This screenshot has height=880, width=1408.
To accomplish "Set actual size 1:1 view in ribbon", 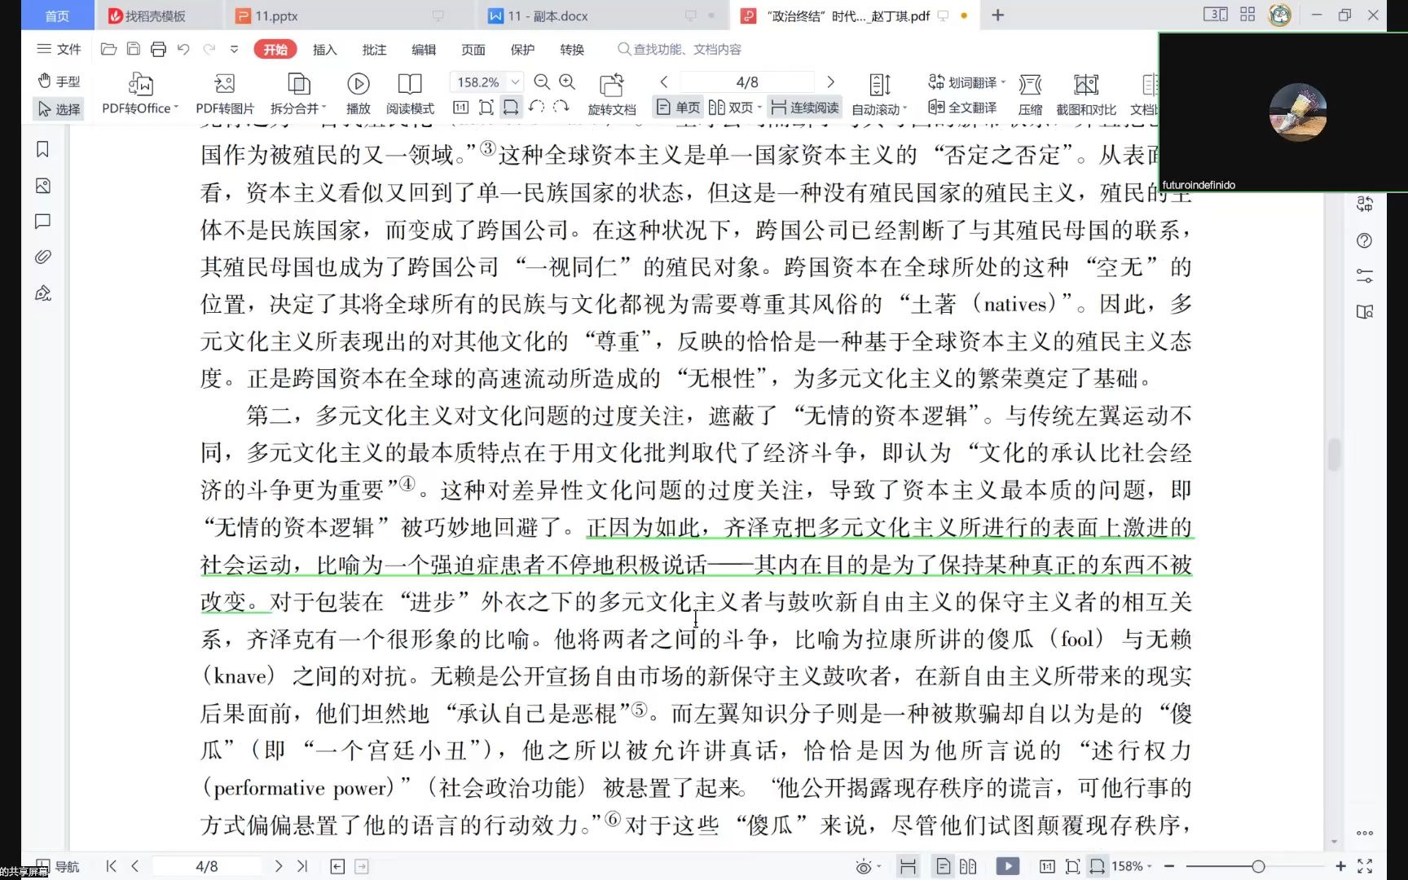I will point(460,108).
